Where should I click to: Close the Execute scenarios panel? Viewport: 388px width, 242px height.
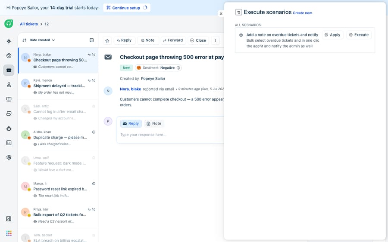point(221,14)
